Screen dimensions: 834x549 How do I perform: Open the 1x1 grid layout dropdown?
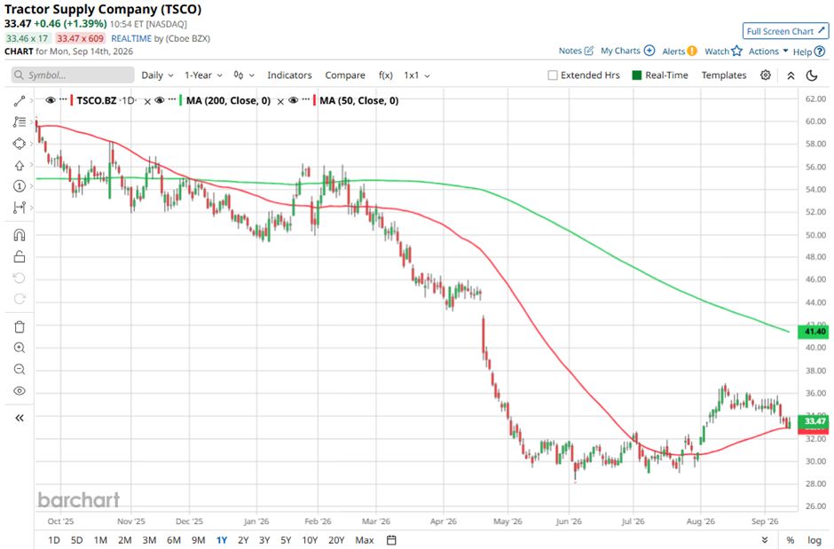point(416,75)
